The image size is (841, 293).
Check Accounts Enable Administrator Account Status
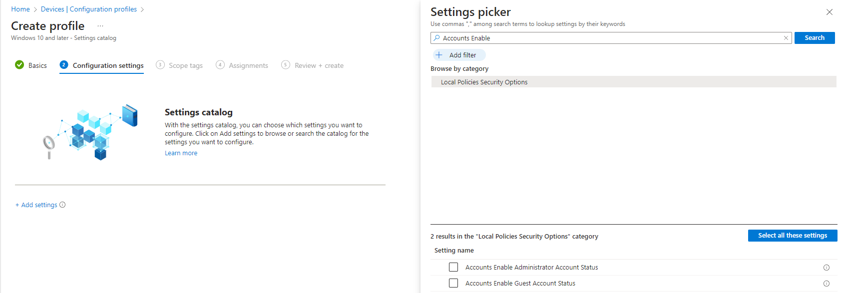453,267
